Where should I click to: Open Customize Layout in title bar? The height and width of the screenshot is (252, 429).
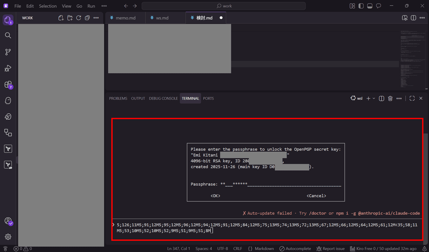352,6
